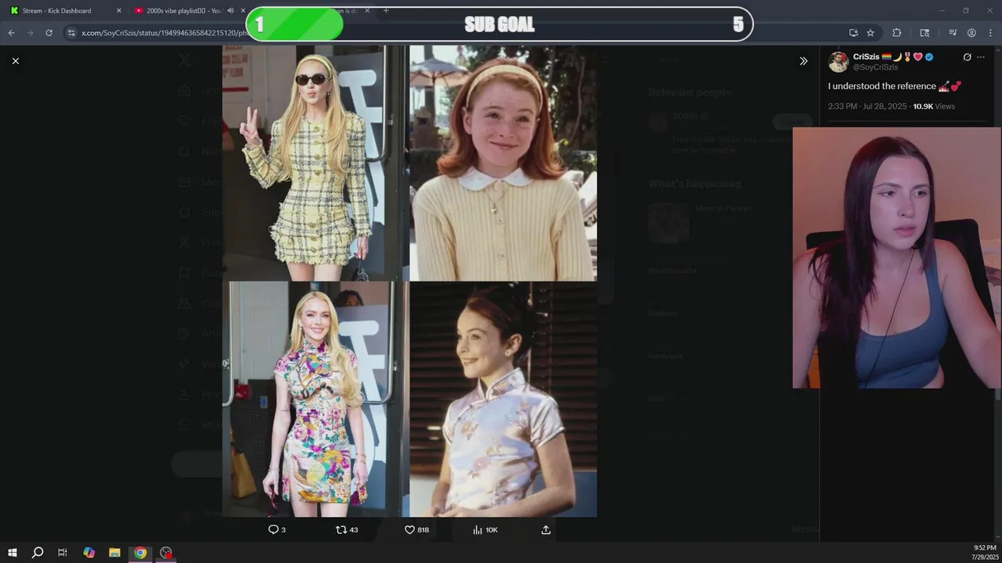Open Grok explain icon on CriSzis tweet
The width and height of the screenshot is (1002, 563).
pos(967,57)
